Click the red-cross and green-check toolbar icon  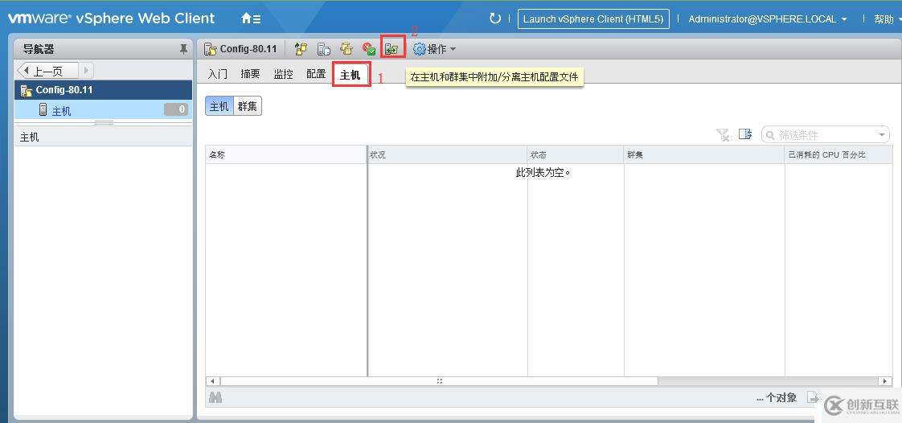369,50
